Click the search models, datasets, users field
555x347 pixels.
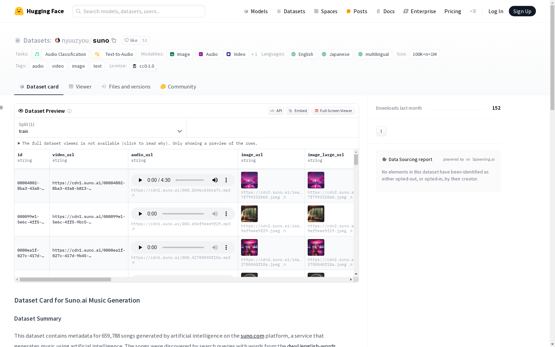(x=139, y=11)
